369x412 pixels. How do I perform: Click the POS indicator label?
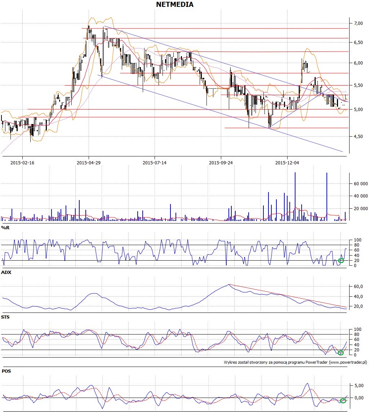tap(6, 371)
